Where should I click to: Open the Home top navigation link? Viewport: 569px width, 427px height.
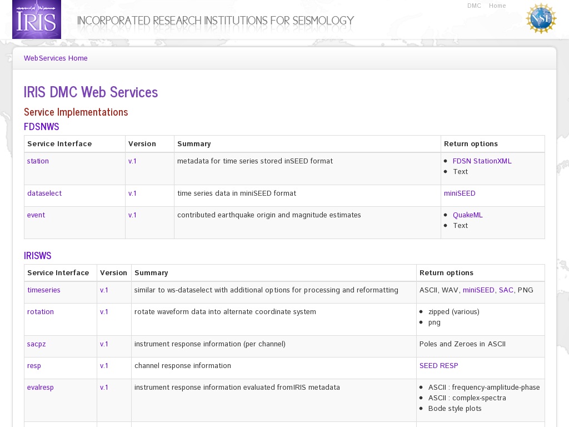tap(497, 6)
